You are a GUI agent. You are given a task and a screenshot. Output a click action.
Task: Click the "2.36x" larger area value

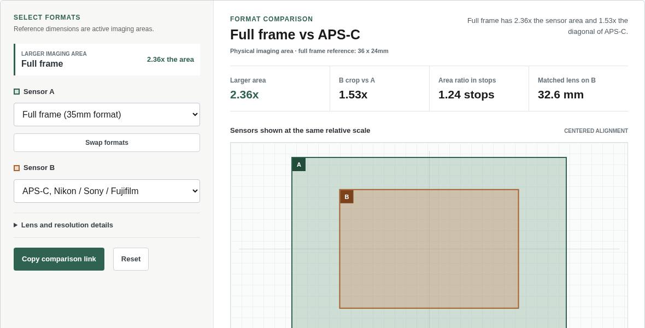point(244,95)
